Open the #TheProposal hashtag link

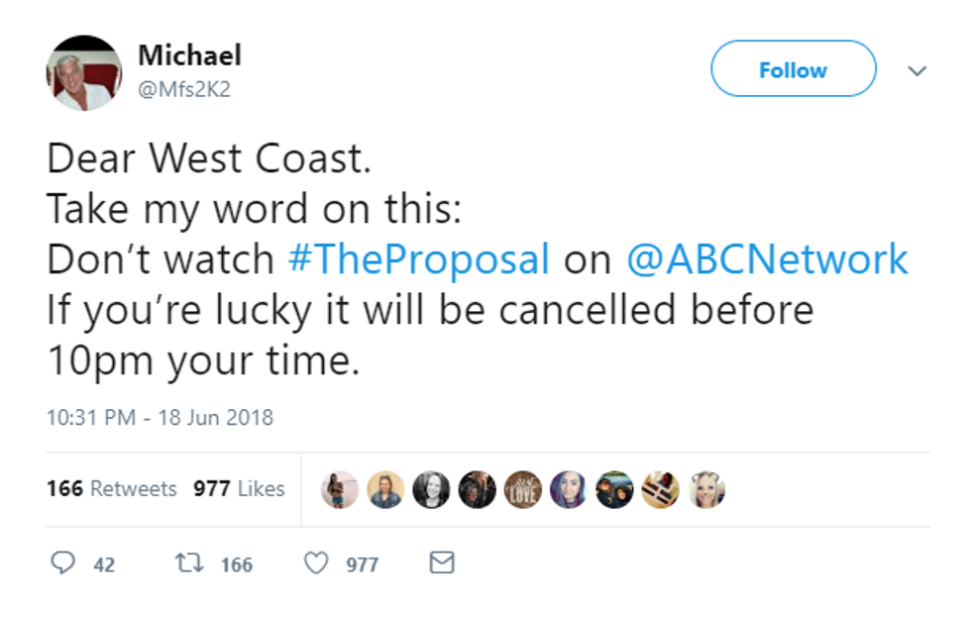coord(418,259)
